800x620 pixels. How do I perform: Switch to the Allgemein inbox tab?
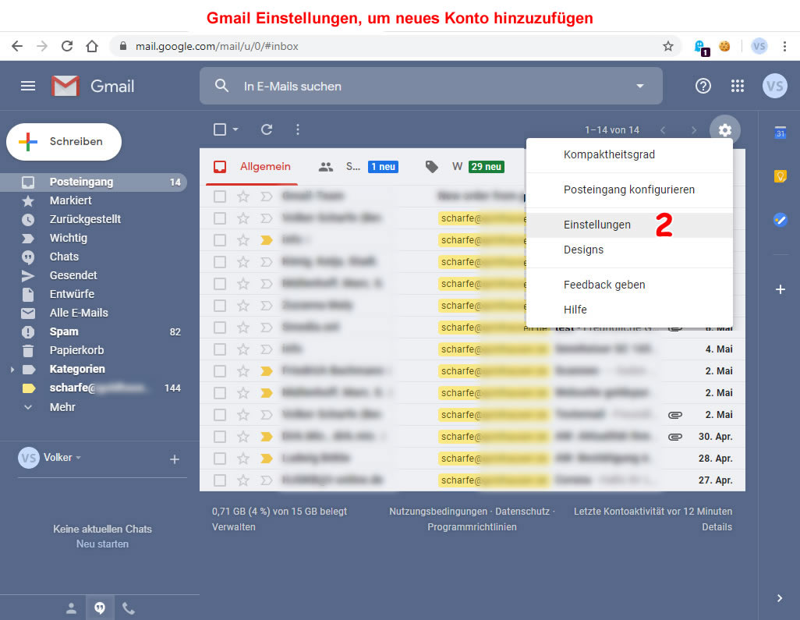[x=252, y=167]
